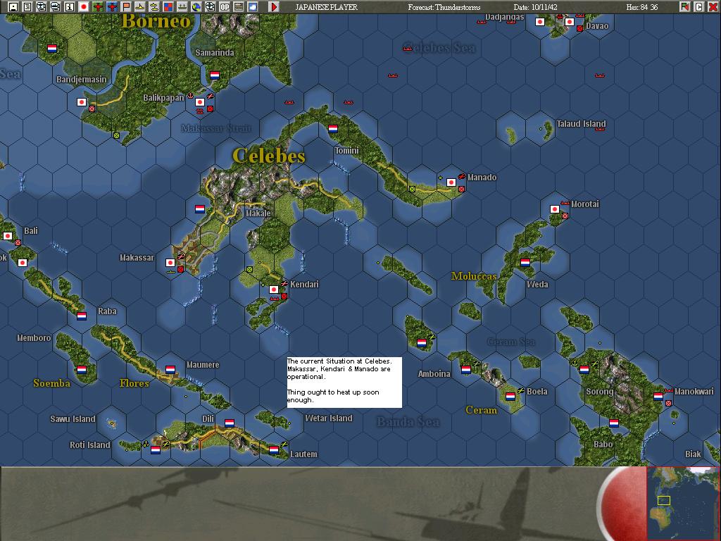
Task: Select the Dutch base flag at Dili
Action: pos(230,423)
